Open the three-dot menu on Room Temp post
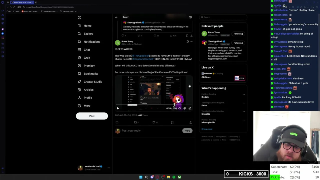320x180 pixels. tap(191, 41)
